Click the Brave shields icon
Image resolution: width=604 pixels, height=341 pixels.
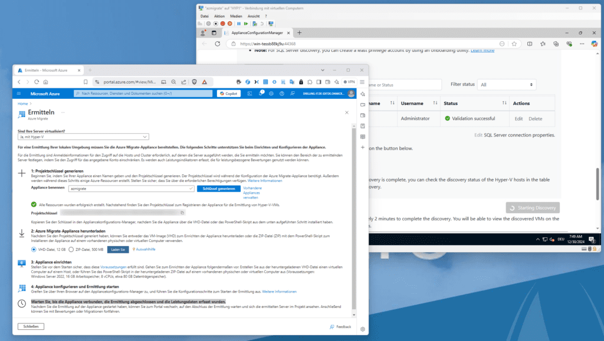coord(195,82)
